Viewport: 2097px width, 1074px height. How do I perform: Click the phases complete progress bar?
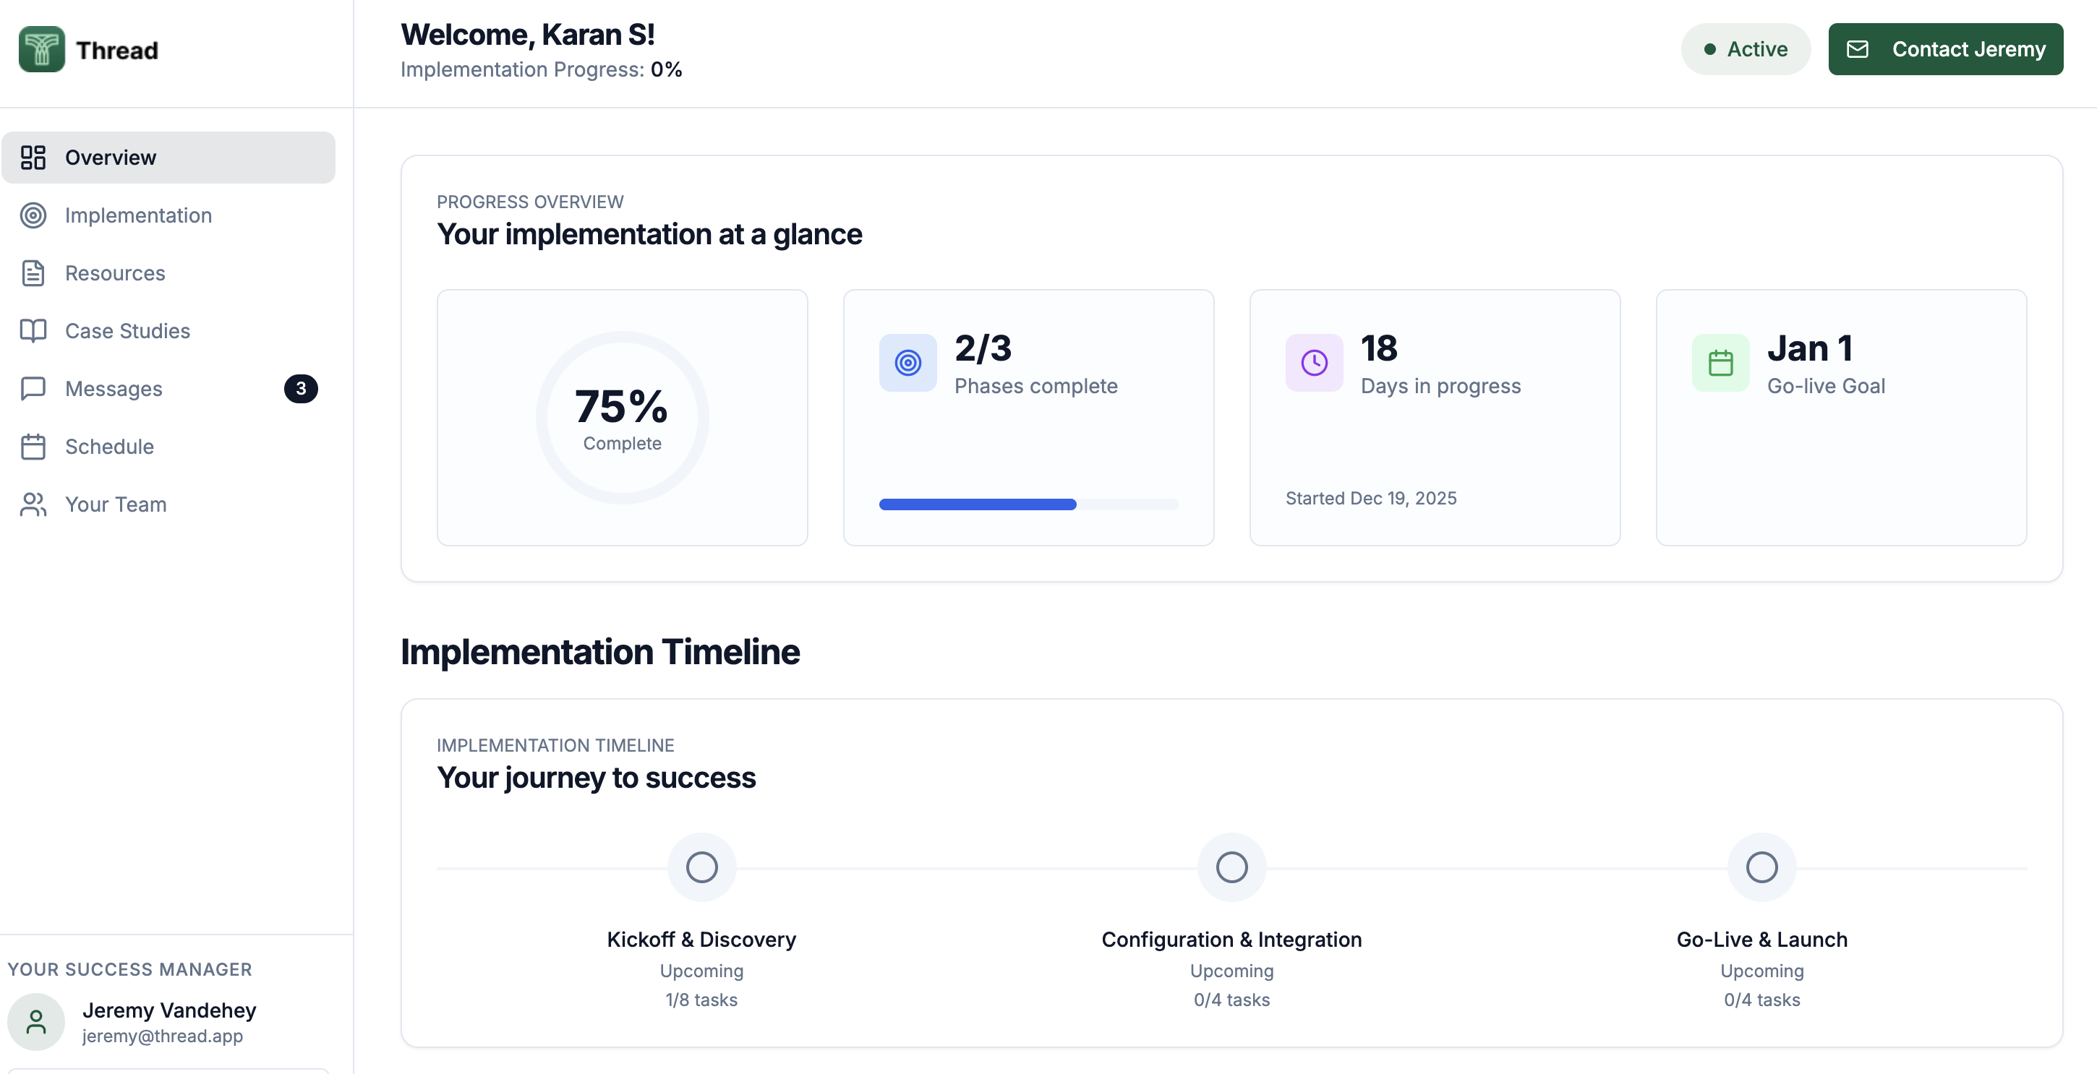[1028, 504]
